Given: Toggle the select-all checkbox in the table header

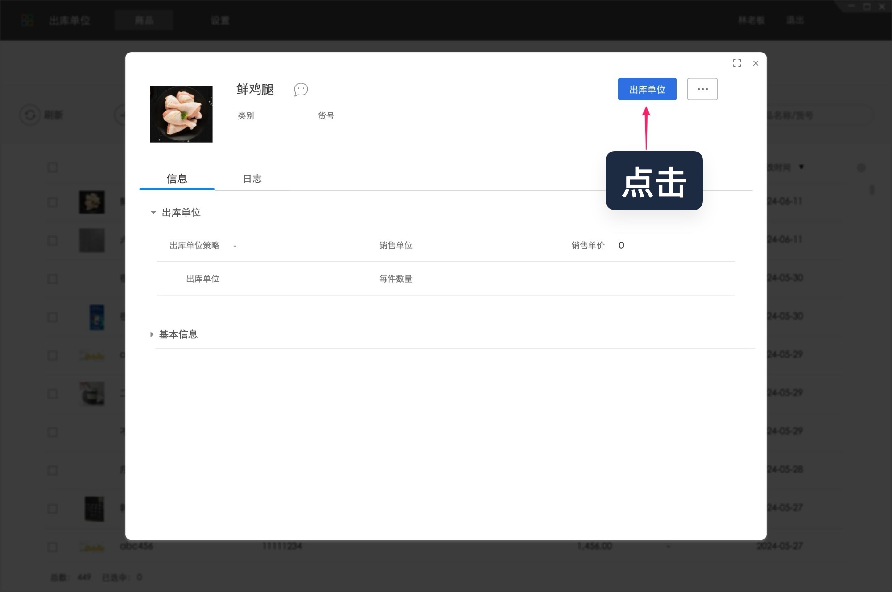Looking at the screenshot, I should point(53,167).
